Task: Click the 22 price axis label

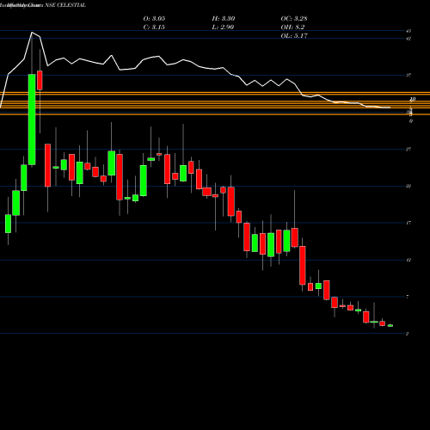Action: pyautogui.click(x=408, y=186)
